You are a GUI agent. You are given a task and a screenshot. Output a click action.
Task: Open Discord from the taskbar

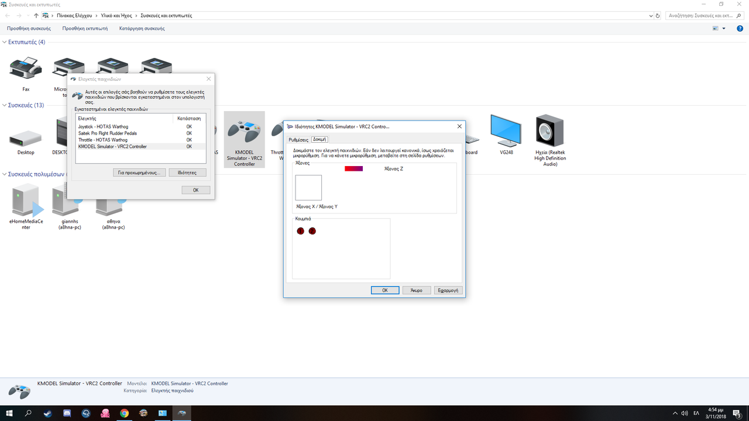pyautogui.click(x=67, y=413)
